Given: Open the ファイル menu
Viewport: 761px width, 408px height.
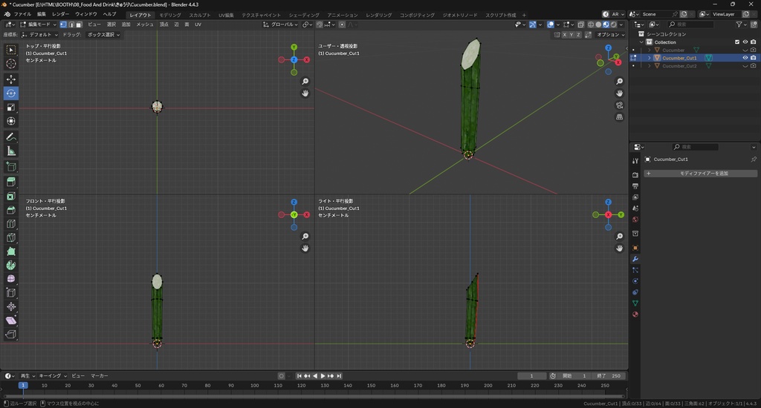Looking at the screenshot, I should [22, 14].
